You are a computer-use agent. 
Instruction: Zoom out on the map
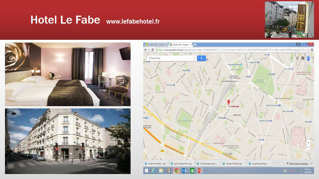pos(308,147)
